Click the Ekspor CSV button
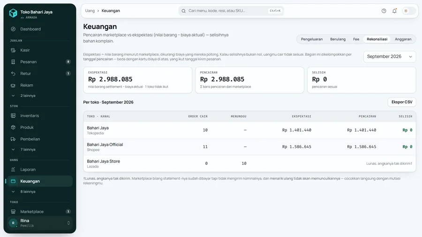The image size is (422, 237). [402, 102]
